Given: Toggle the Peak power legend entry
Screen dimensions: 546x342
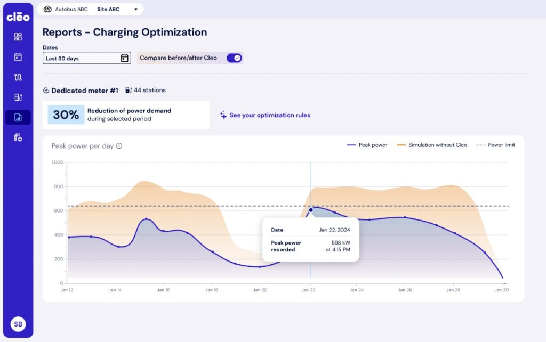Looking at the screenshot, I should click(367, 145).
